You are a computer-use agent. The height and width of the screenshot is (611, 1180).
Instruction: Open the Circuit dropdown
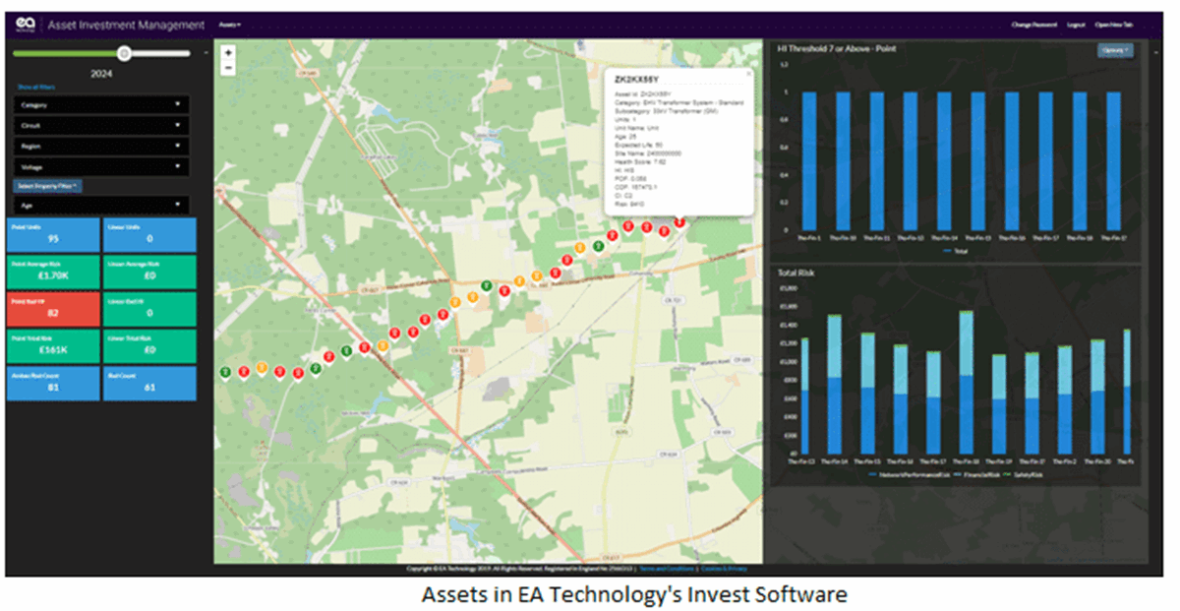tap(101, 126)
